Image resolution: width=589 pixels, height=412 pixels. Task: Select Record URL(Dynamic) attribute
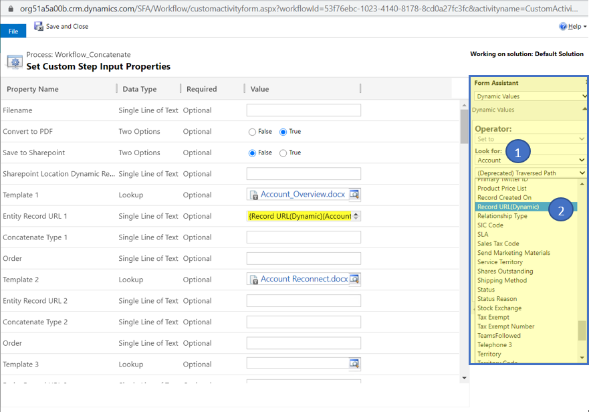[x=508, y=207]
